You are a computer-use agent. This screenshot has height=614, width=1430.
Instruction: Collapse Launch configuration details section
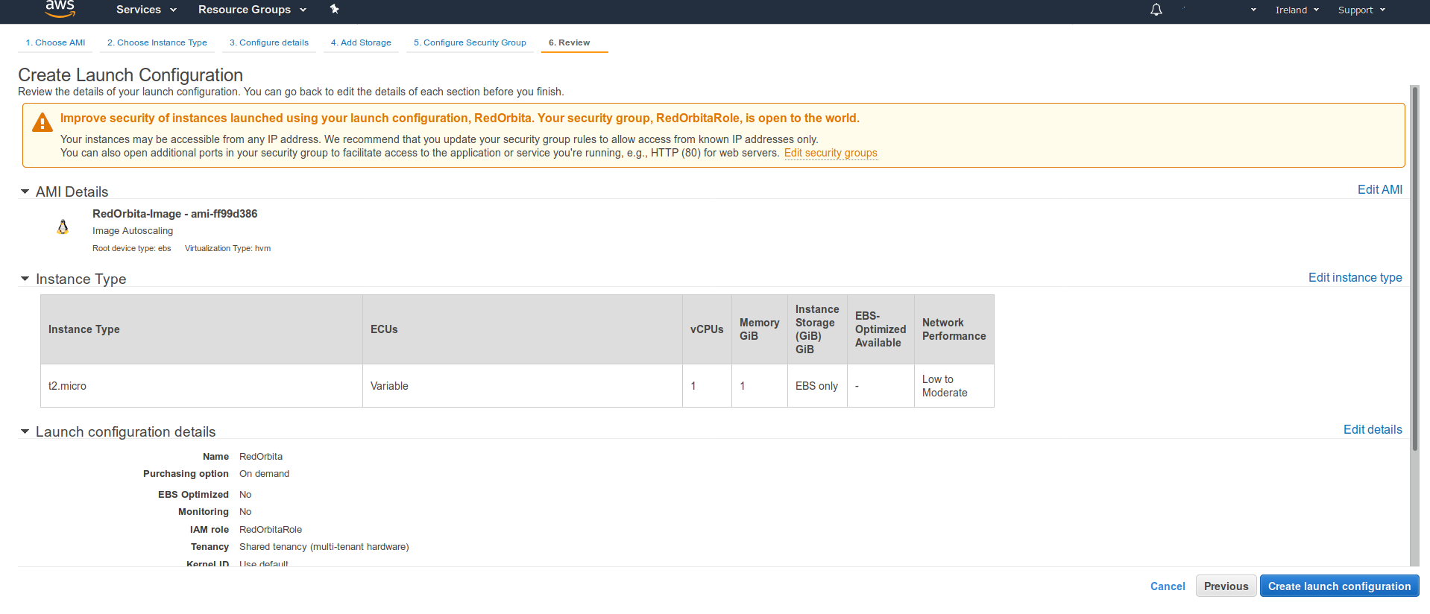click(x=25, y=432)
